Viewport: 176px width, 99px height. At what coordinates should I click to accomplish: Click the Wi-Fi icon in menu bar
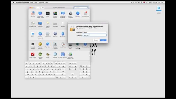(141, 2)
